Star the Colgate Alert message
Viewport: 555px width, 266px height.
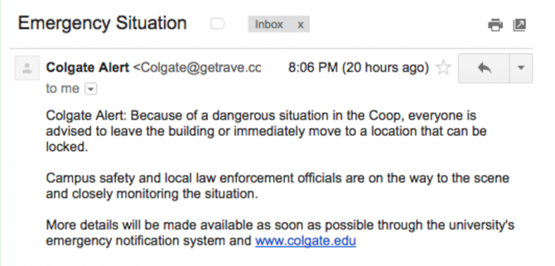(x=443, y=67)
